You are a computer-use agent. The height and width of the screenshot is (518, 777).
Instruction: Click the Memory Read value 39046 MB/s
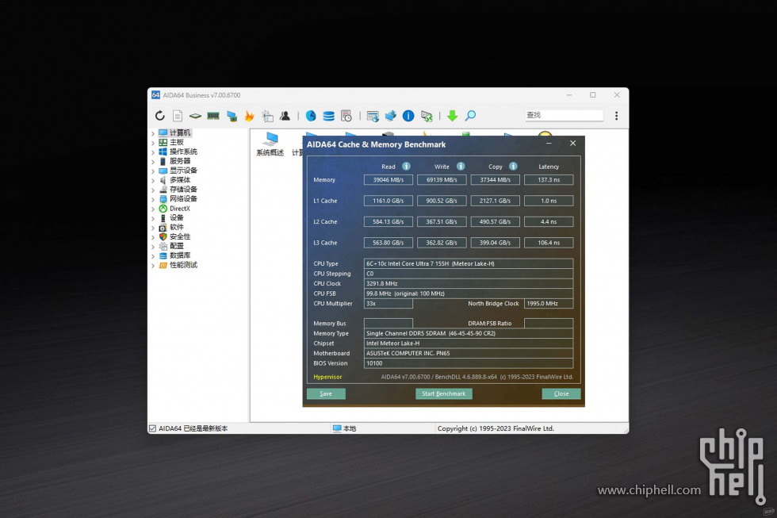388,180
